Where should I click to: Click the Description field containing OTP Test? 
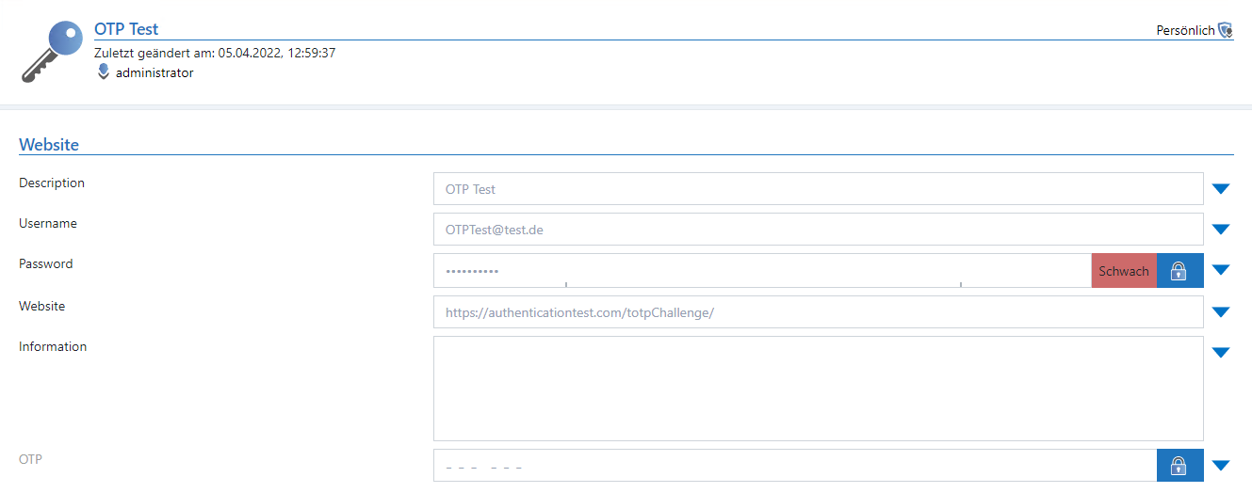click(x=819, y=188)
